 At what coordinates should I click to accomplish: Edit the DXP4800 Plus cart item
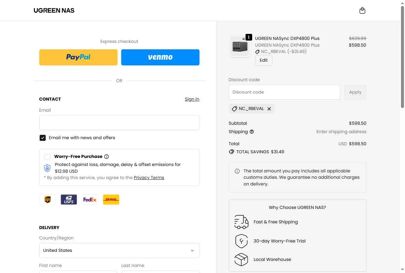point(264,60)
